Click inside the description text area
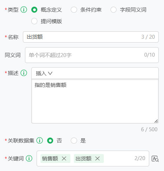This screenshot has height=171, width=164. click(95, 101)
